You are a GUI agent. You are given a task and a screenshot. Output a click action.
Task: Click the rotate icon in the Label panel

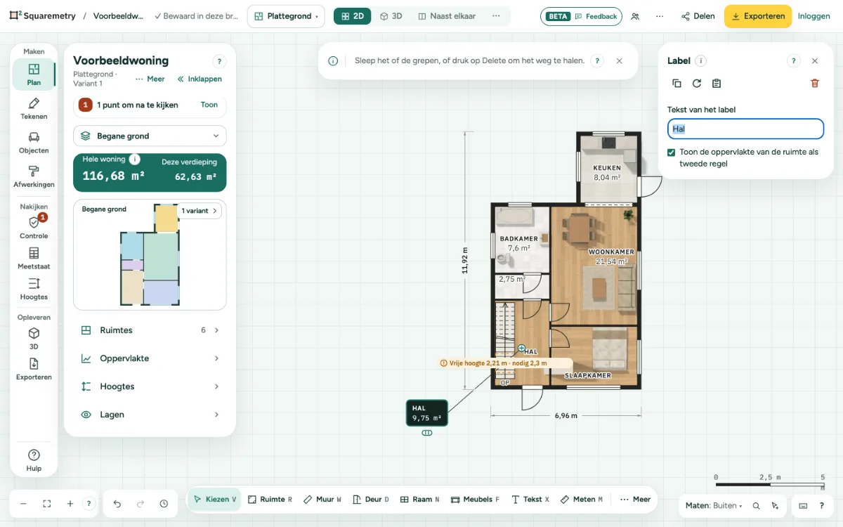tap(697, 83)
